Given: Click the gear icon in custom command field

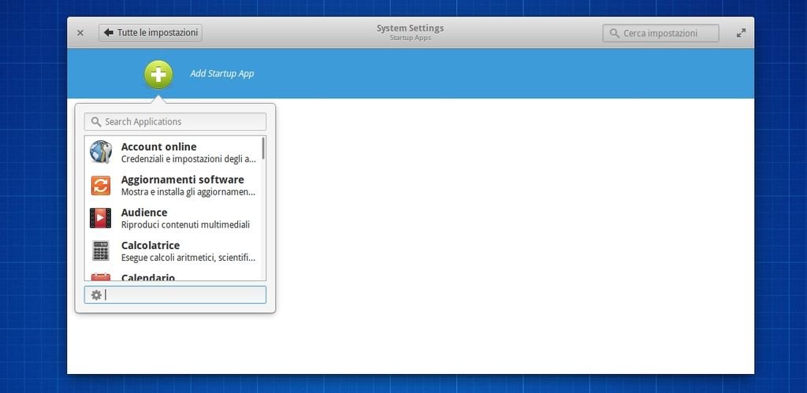Looking at the screenshot, I should pyautogui.click(x=96, y=295).
